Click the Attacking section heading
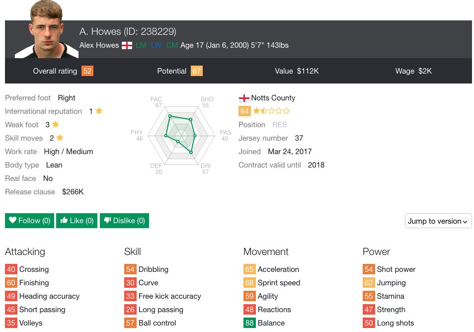 (25, 251)
